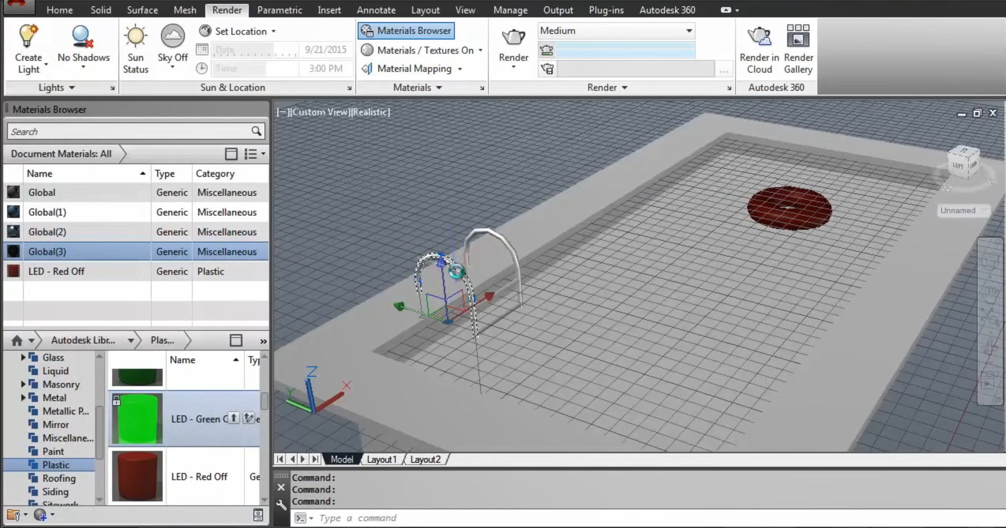Select the Global(2) material row

136,232
